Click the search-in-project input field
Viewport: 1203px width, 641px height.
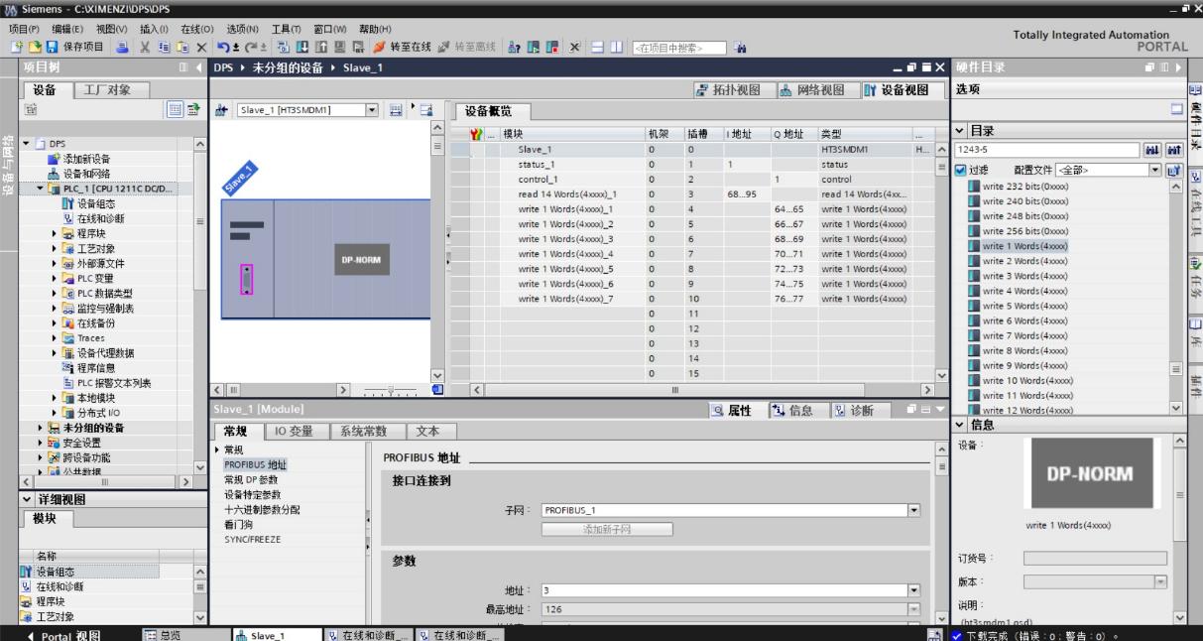(x=679, y=47)
